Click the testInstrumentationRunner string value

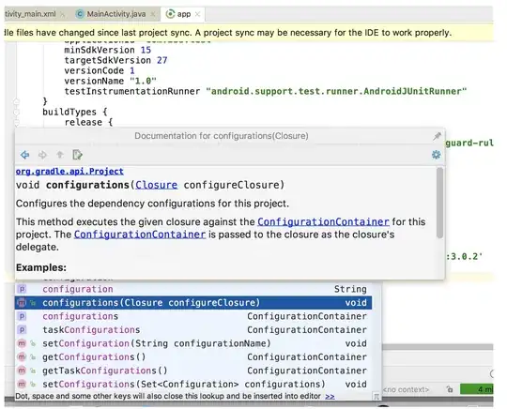336,91
